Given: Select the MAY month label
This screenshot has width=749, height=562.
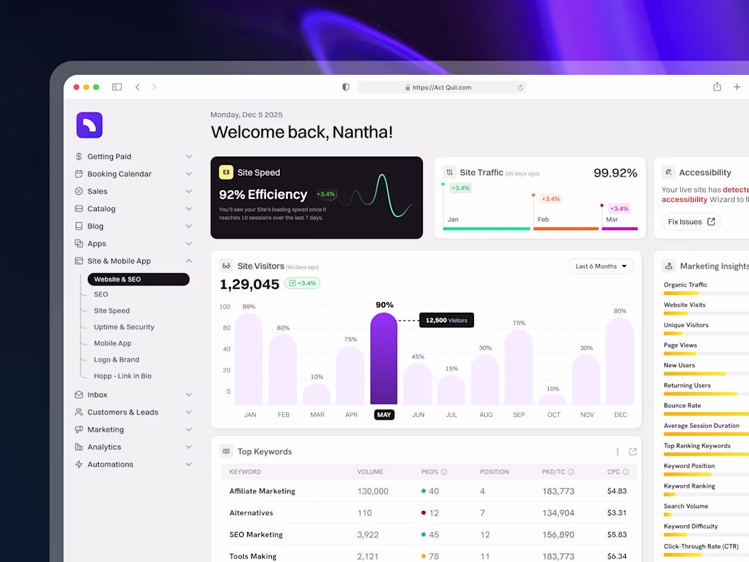Looking at the screenshot, I should [384, 415].
